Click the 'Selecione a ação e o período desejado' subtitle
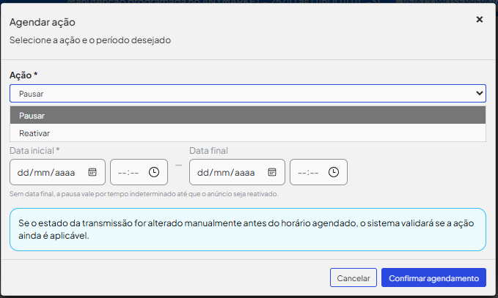Screen dimensions: 498x298 pyautogui.click(x=90, y=40)
